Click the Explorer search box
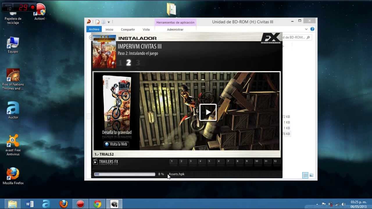372x209 pixels. [296, 37]
